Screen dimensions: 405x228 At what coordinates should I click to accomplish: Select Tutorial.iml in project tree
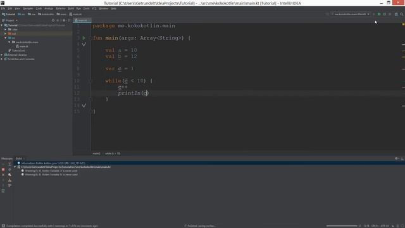(17, 51)
